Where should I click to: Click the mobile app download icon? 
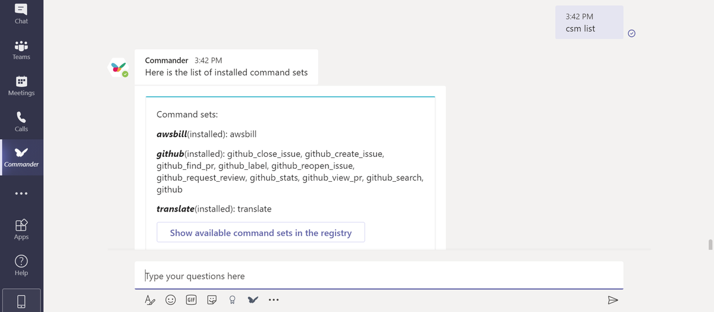coord(21,300)
